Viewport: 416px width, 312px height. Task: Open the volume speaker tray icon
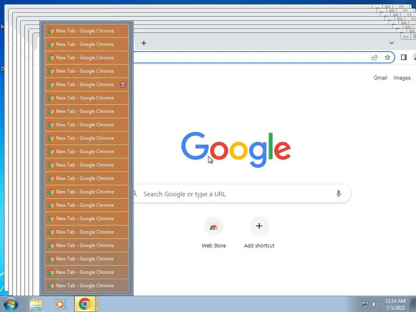[x=375, y=304]
